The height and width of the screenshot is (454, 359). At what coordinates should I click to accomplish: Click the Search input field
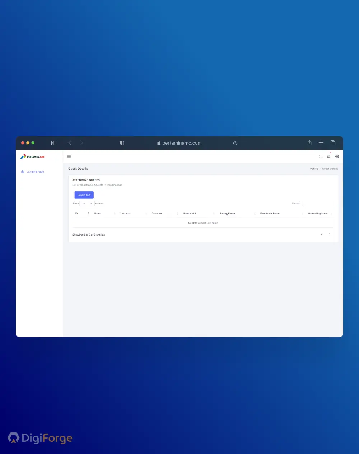pos(318,204)
